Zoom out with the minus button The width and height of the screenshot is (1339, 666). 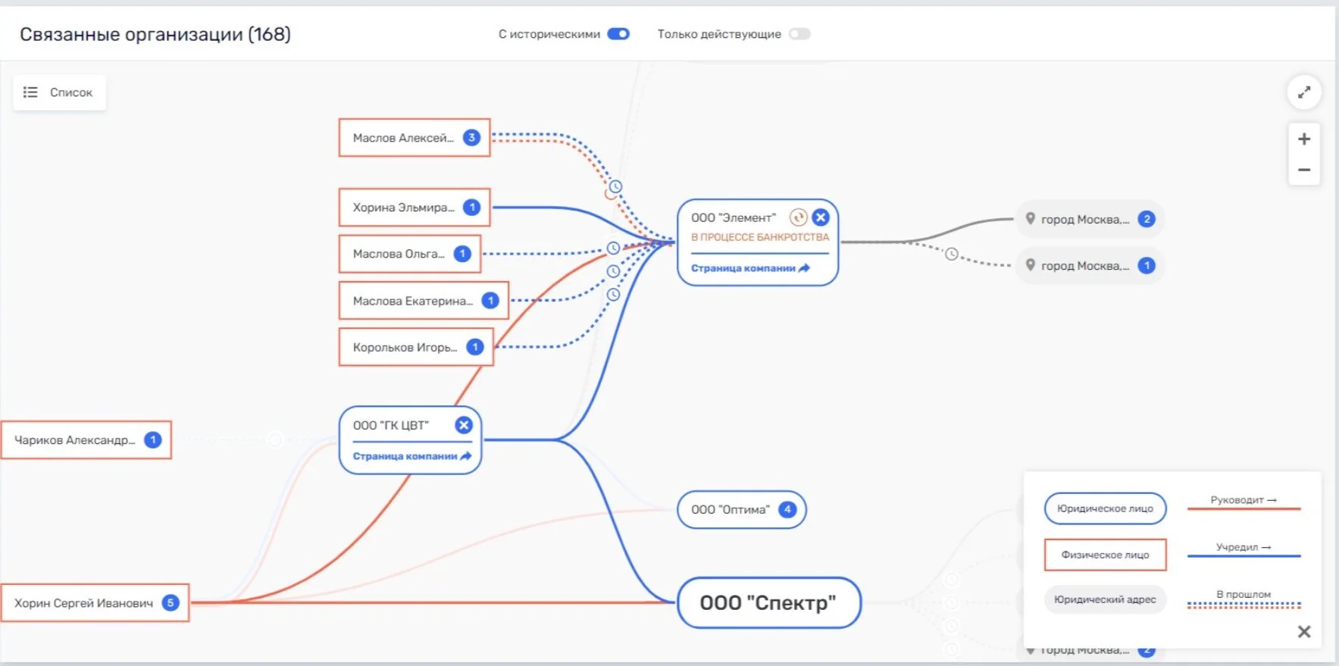(1304, 170)
